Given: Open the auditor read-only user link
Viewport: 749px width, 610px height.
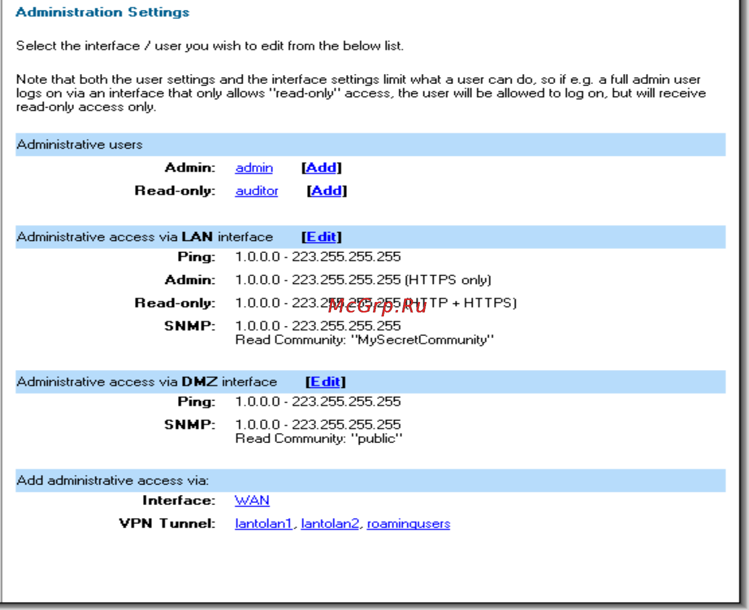Looking at the screenshot, I should (256, 191).
